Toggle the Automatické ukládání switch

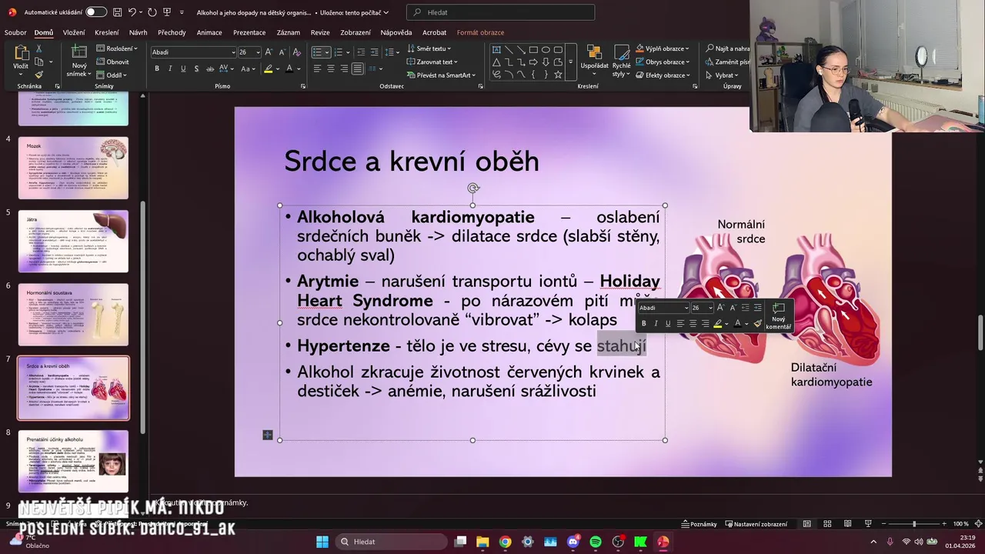(x=95, y=12)
